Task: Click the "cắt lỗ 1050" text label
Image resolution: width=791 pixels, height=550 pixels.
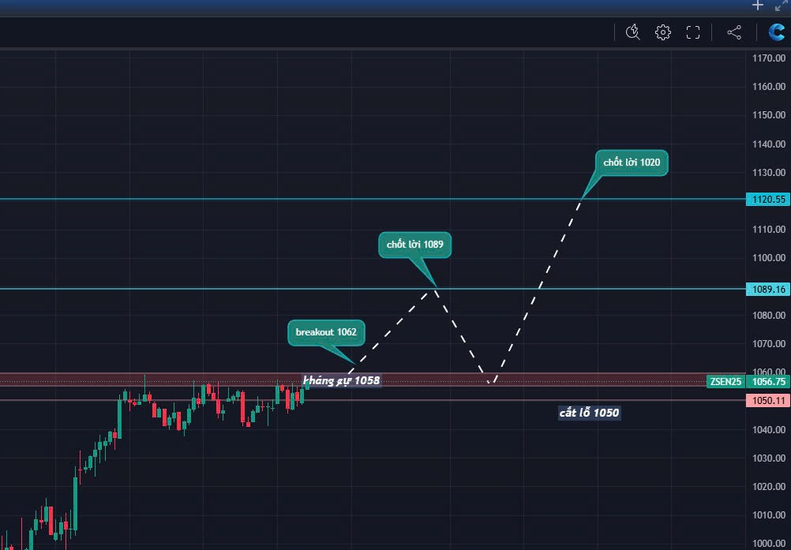Action: 589,413
